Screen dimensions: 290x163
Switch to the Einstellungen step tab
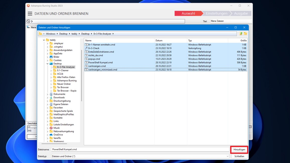pyautogui.click(x=216, y=14)
